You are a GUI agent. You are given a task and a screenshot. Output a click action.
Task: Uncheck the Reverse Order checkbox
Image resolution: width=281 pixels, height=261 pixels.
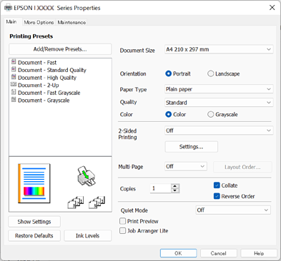coord(217,196)
